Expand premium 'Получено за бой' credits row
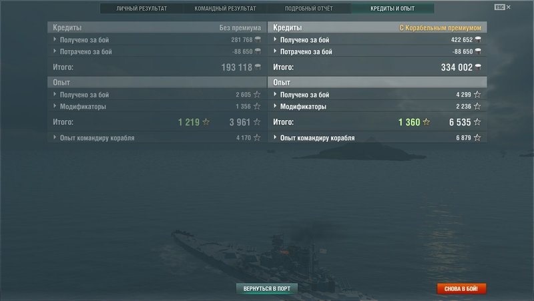 coord(377,40)
